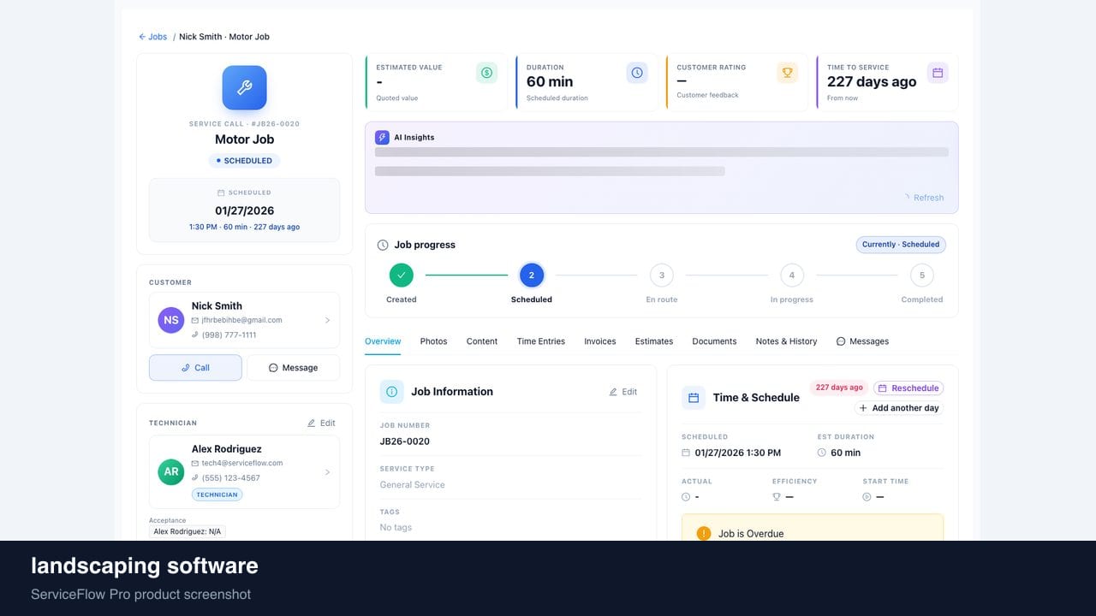The height and width of the screenshot is (616, 1096).
Task: Click the phone icon by (555) 123-4567
Action: tap(195, 477)
